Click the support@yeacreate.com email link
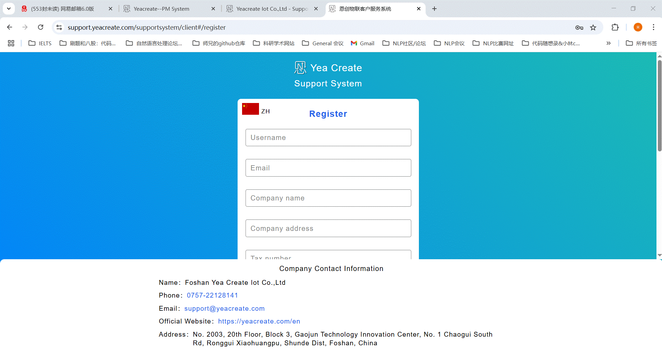662x356 pixels. point(224,308)
